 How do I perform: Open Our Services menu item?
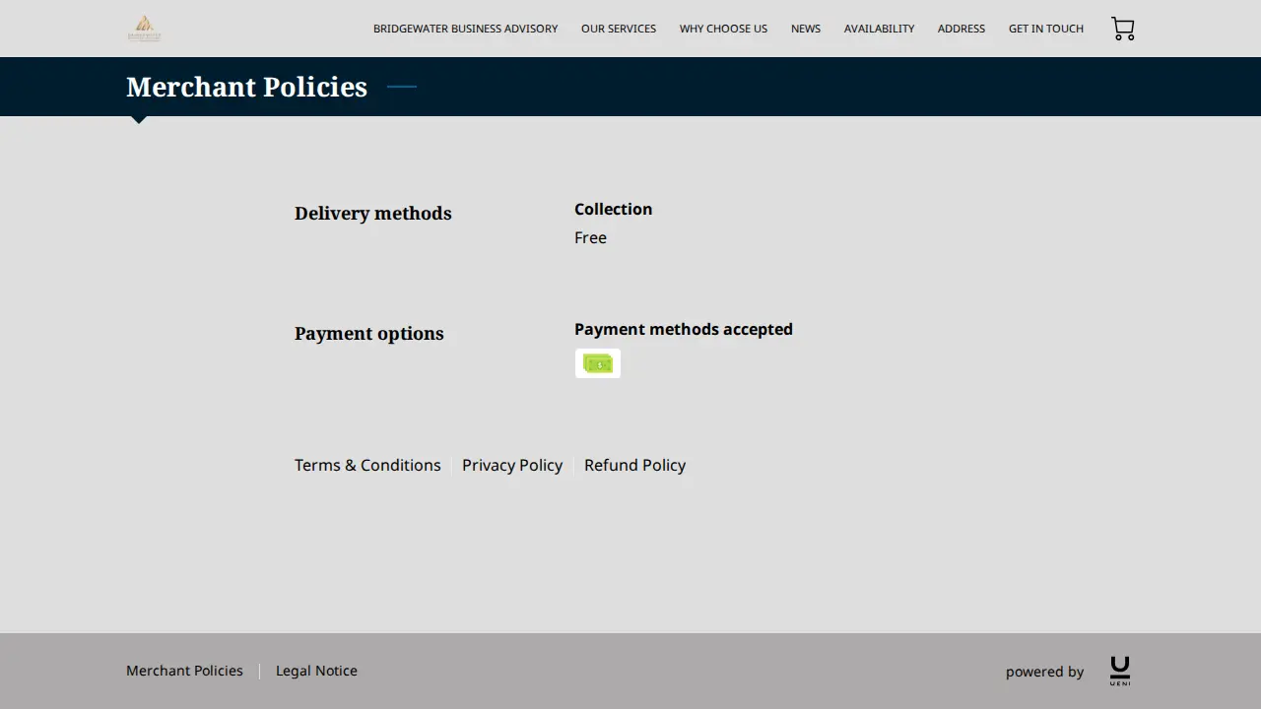[619, 29]
